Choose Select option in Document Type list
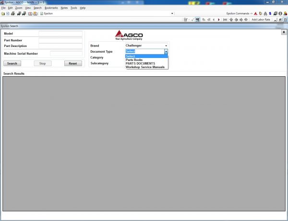Viewport: 288px width, 221px height. point(146,56)
